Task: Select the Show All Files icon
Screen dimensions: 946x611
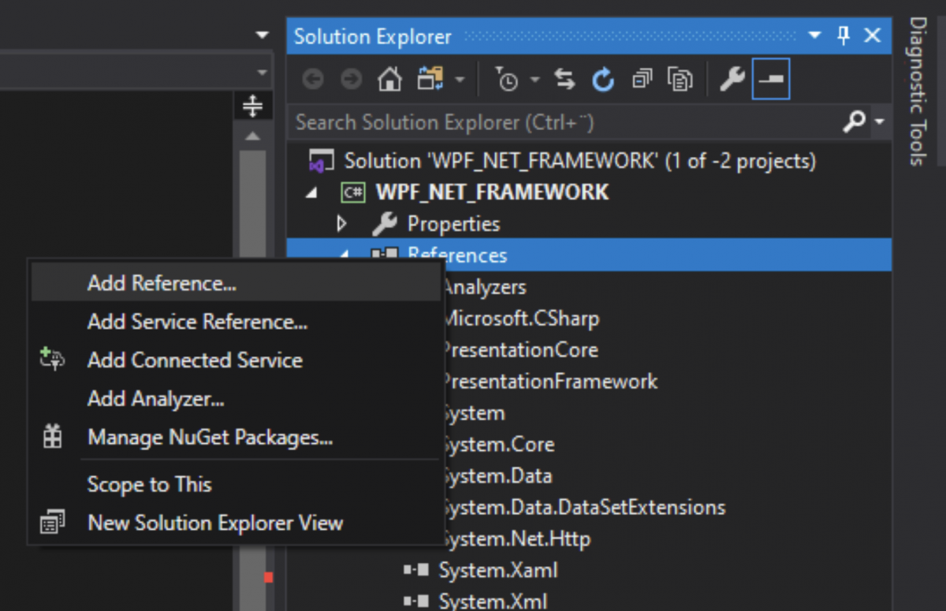Action: (679, 79)
